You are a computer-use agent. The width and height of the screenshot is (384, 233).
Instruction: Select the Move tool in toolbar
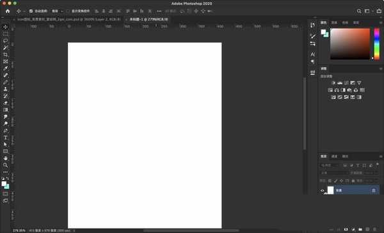(x=5, y=27)
